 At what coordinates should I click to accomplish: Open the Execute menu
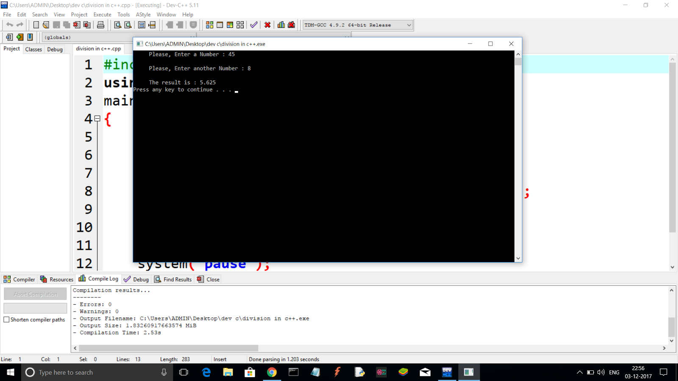tap(102, 14)
